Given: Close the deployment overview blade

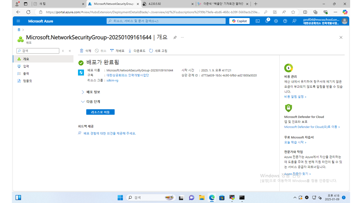Looking at the screenshot, I should point(341,37).
